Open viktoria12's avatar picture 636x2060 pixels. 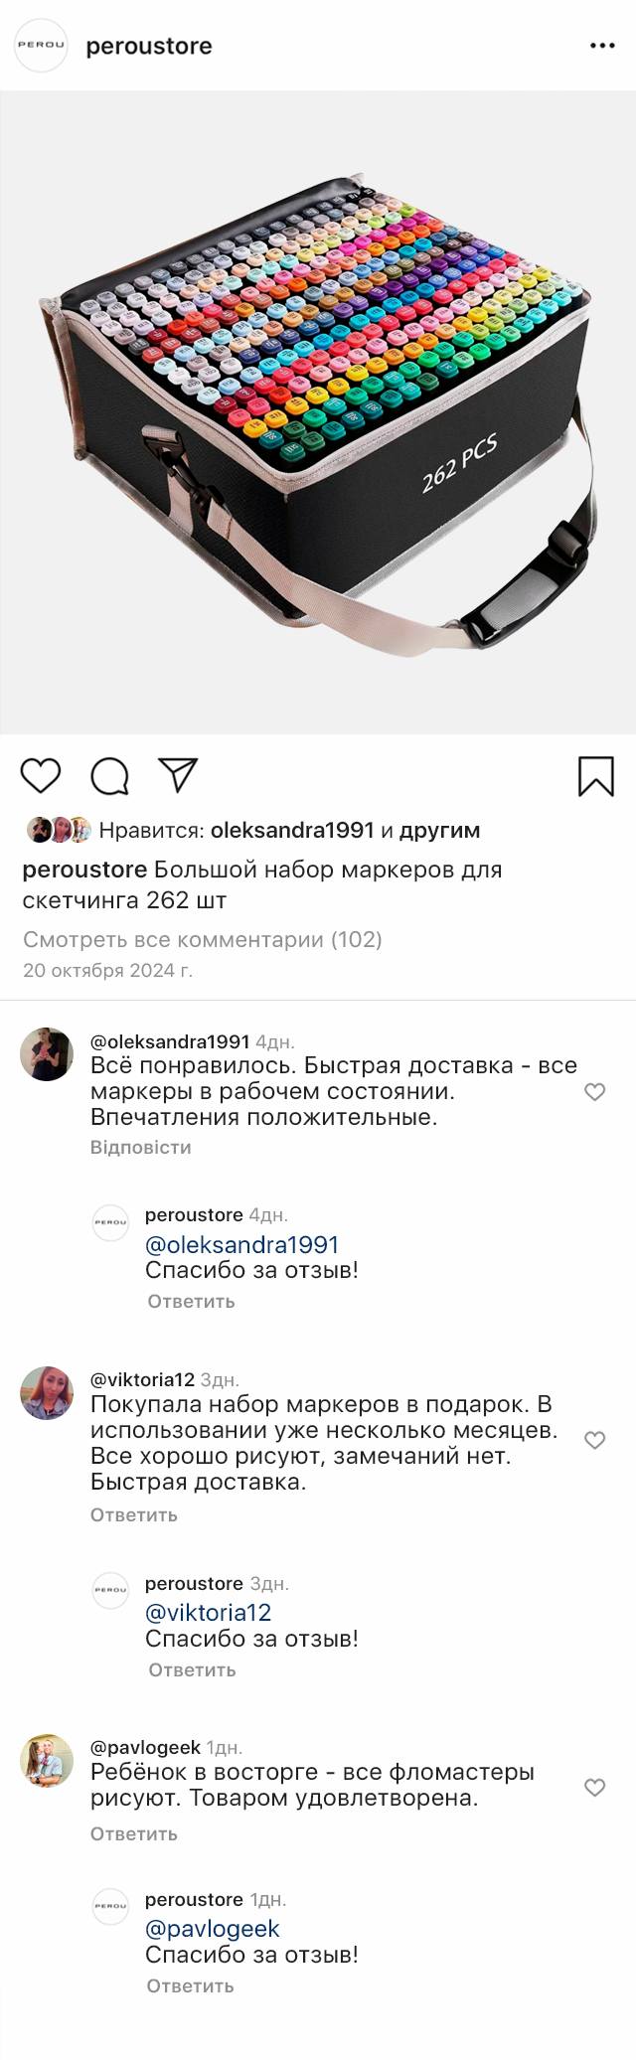point(47,1392)
